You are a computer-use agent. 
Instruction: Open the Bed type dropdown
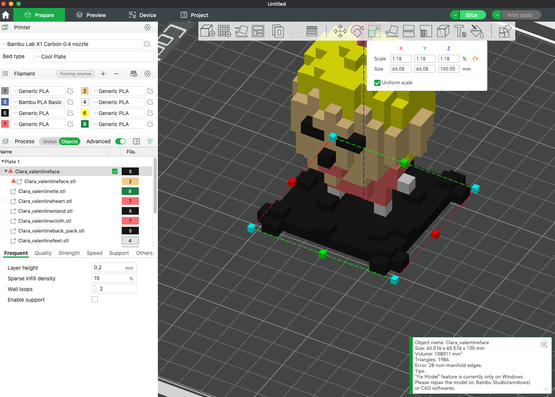click(x=93, y=56)
